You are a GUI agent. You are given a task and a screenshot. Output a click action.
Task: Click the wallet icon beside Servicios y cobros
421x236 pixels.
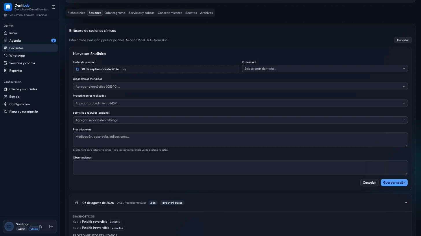5,63
